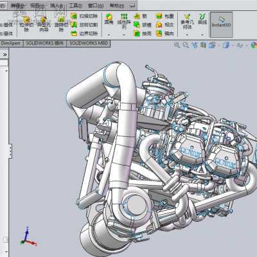Open the Window (窗口) menu

point(96,6)
